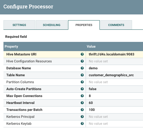143x134 pixels.
Task: Click the Kerberos Principal help icon
Action: pos(82,117)
